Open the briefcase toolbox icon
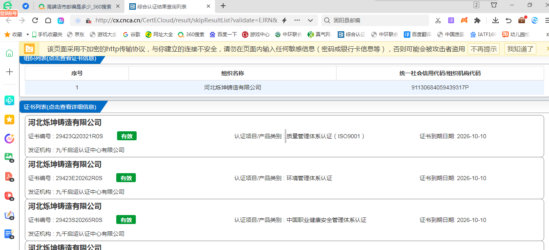The height and width of the screenshot is (250, 549). tap(522, 20)
